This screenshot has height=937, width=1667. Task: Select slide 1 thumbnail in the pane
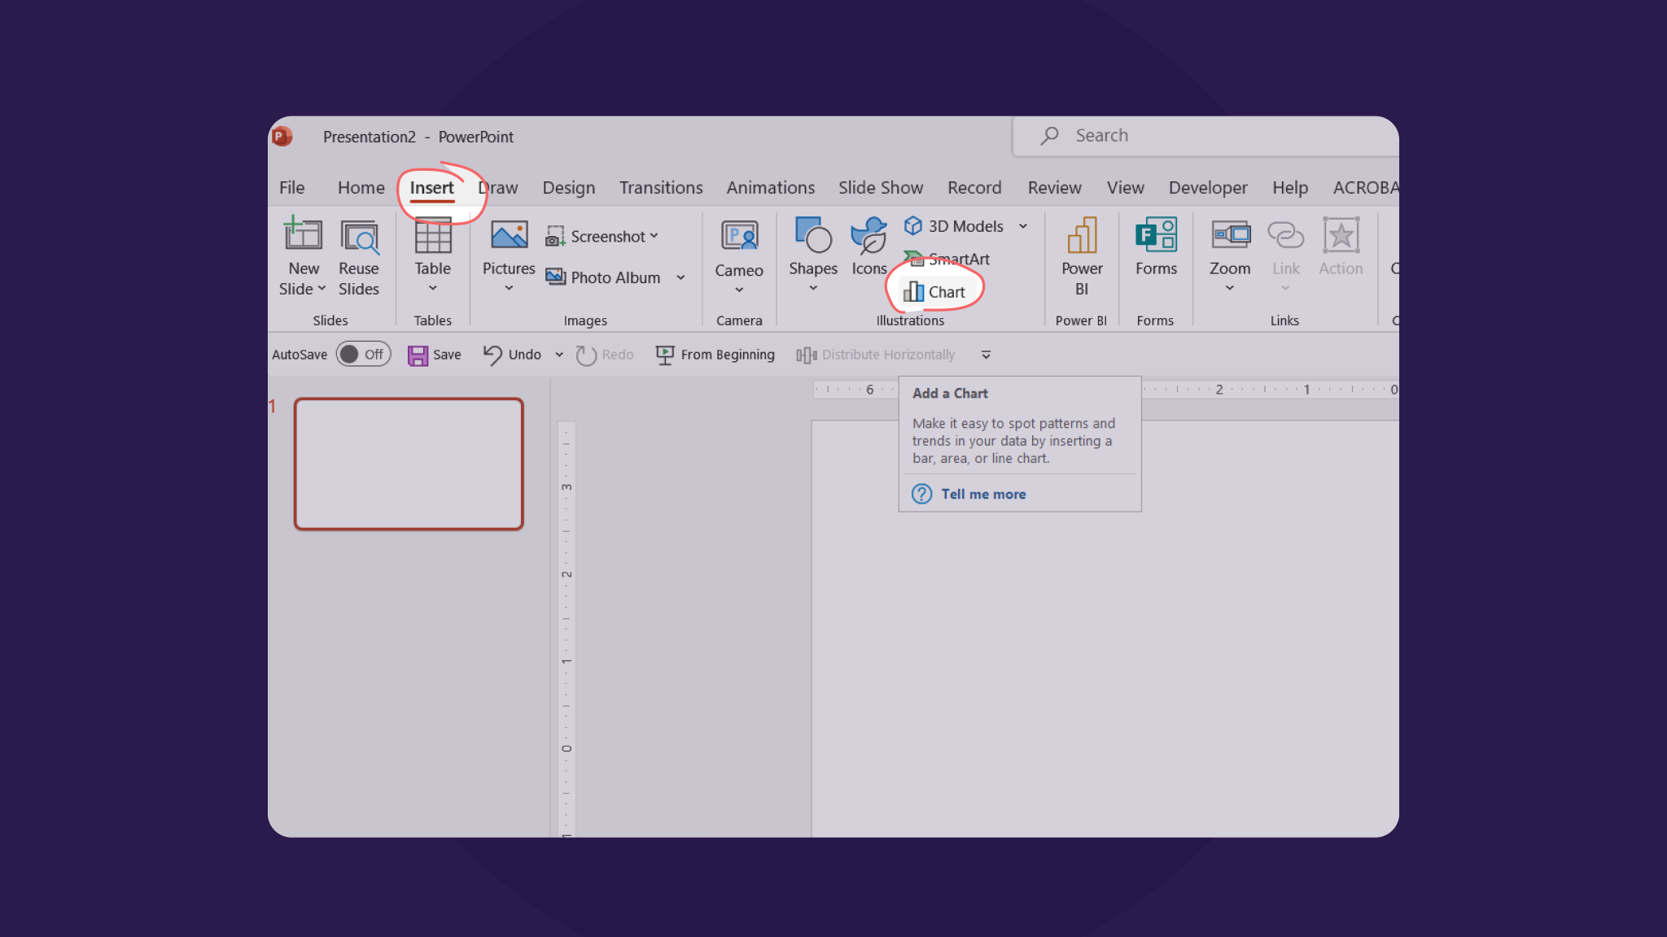pyautogui.click(x=408, y=464)
